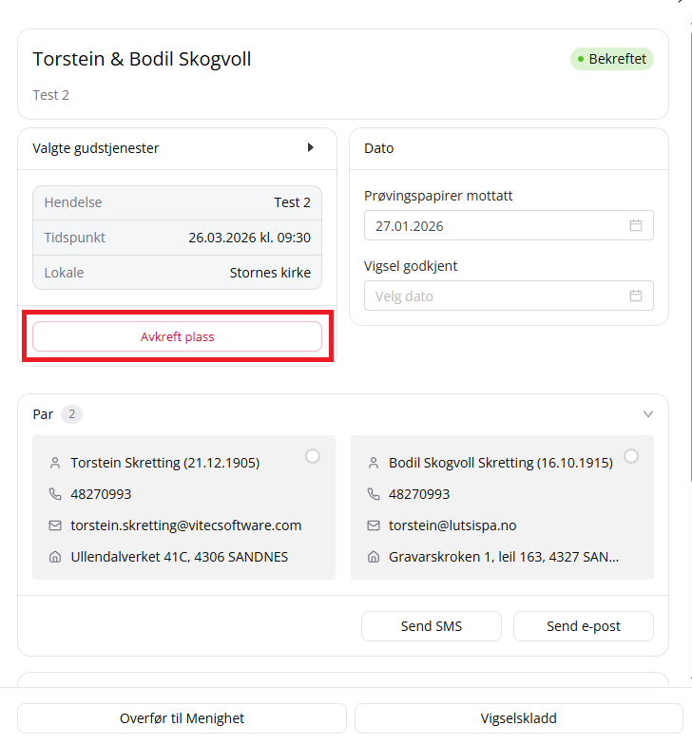692x745 pixels.
Task: Click envelope icon beside torstein.skretting@vitecsoftware.com
Action: point(55,525)
